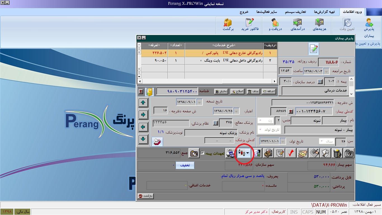
Task: Expand the جنس gender dropdown
Action: point(263,121)
